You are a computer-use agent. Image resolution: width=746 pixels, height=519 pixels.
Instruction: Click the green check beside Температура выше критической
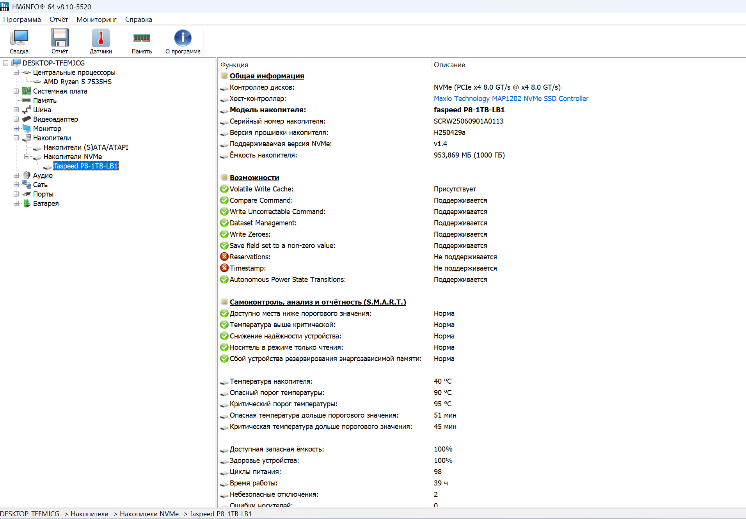(224, 324)
